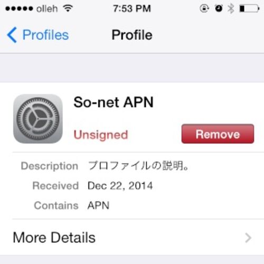Tap the red Unsigned status label
This screenshot has height=264, width=264.
pyautogui.click(x=101, y=135)
